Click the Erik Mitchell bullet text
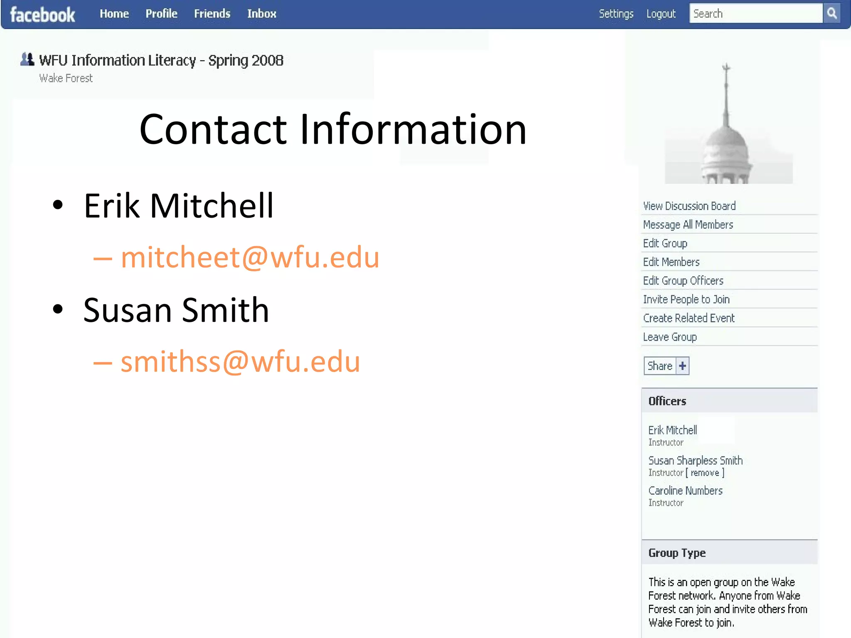The width and height of the screenshot is (851, 638). (178, 206)
